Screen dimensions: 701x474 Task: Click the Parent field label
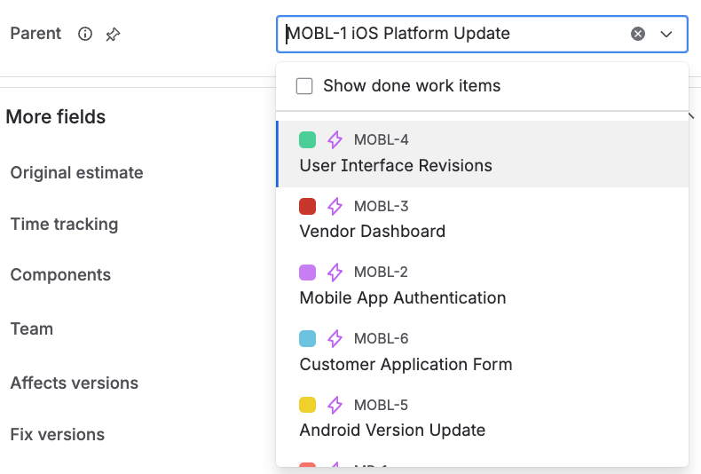coord(35,34)
